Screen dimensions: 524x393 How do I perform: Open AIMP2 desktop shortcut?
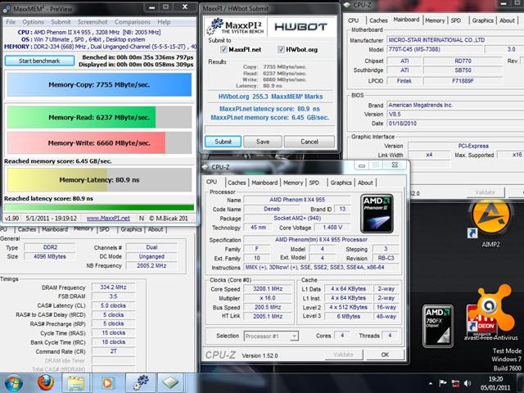click(490, 224)
